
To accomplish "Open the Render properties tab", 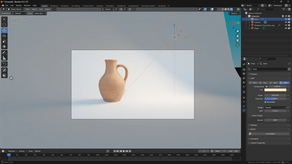I will [244, 70].
